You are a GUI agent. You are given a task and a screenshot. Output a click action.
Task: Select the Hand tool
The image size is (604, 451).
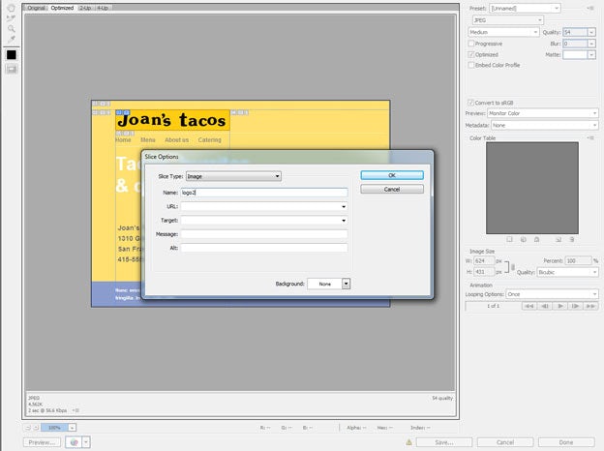click(11, 7)
